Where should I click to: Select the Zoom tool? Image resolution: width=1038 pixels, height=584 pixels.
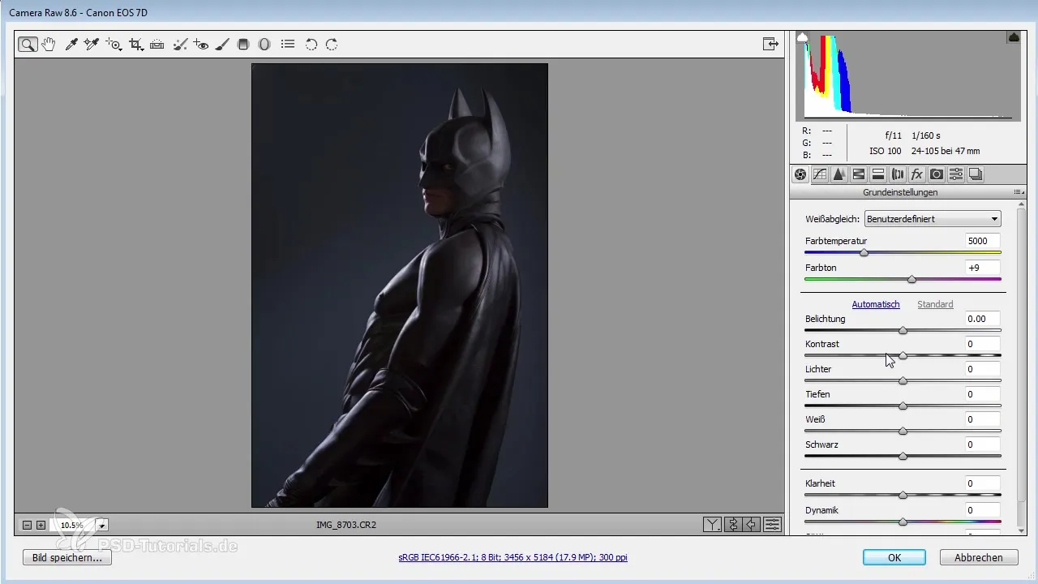28,45
